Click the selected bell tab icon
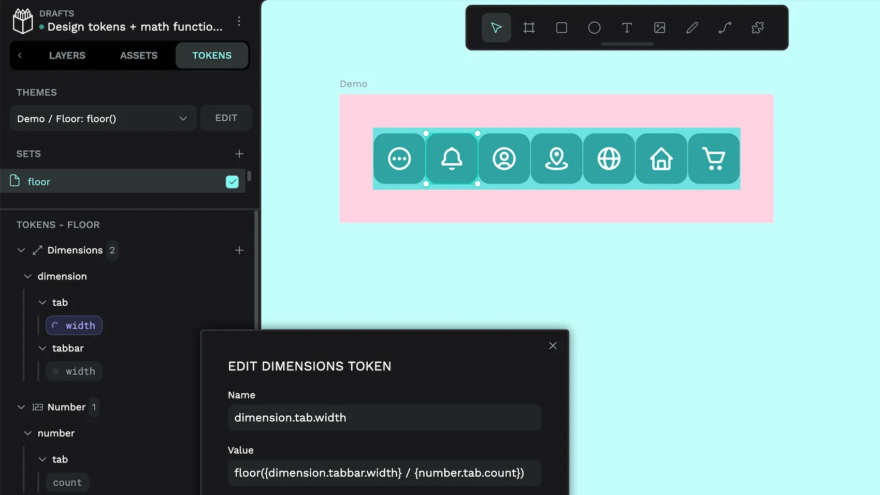880x495 pixels. point(452,159)
